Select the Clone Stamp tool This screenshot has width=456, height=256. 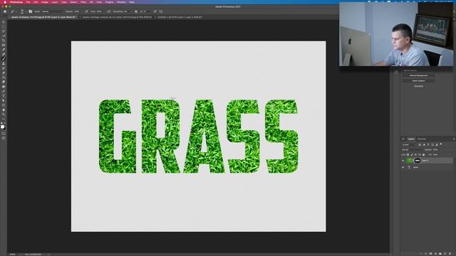pyautogui.click(x=4, y=63)
